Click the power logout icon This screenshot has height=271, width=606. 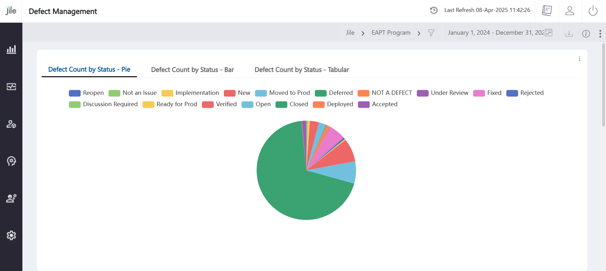(x=593, y=11)
